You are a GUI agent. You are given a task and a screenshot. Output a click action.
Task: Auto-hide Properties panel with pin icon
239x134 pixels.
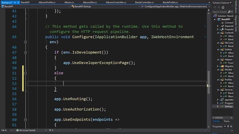pos(228,127)
